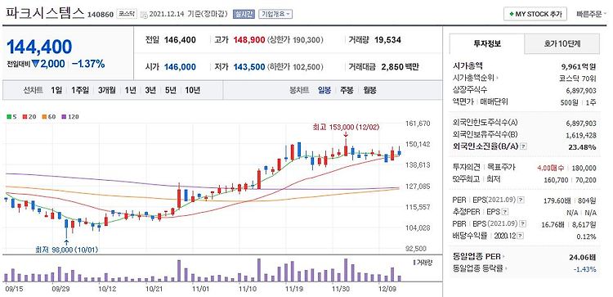Click the 파크시스템스 stock title
The width and height of the screenshot is (613, 297).
[45, 12]
